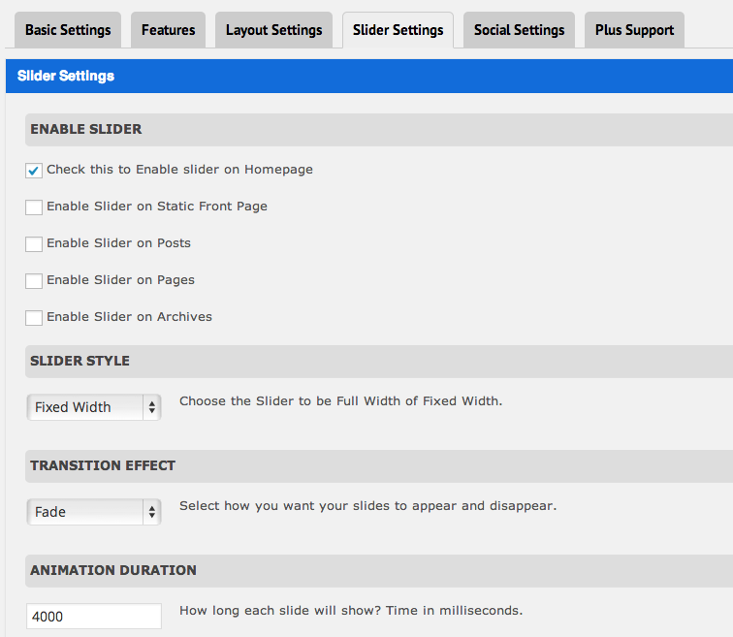
Task: Click description 'Select how you want your slides'
Action: [x=367, y=506]
